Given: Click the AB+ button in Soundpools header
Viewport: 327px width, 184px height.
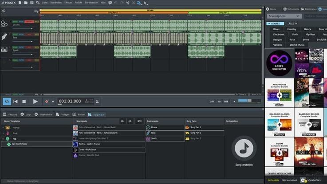Looking at the screenshot, I should click(122, 121).
